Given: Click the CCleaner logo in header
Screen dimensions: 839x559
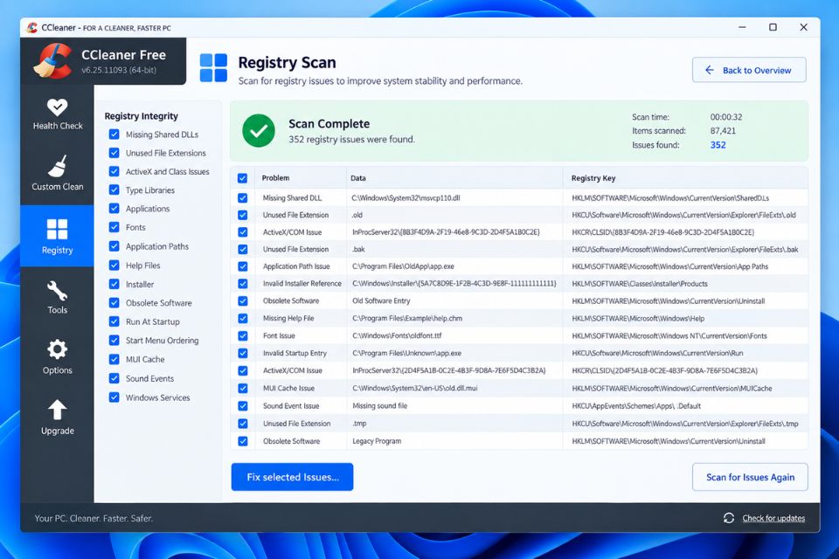Looking at the screenshot, I should (x=52, y=61).
